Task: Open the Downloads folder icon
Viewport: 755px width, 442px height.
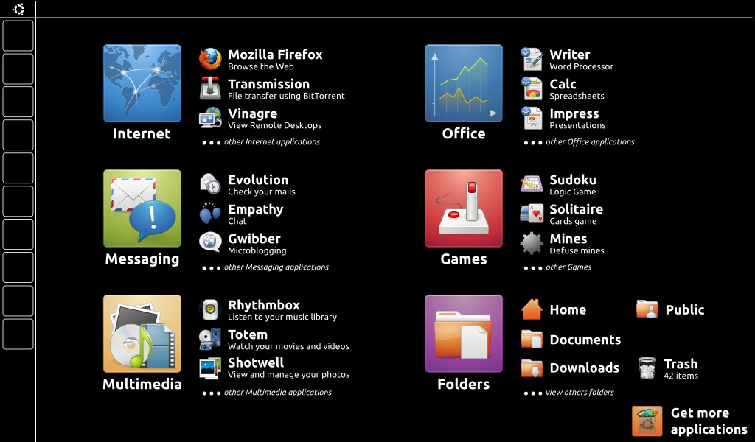Action: [532, 368]
